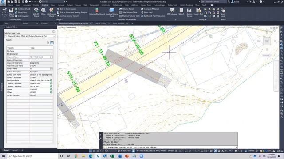Switch to the Annotate ribbon tab
Screen dimensions: 284x159
[27, 5]
